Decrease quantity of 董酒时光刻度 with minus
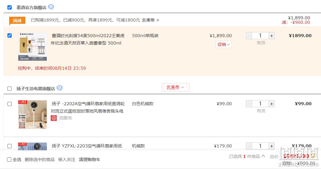Screen dimensions: 321x169 point(249,36)
